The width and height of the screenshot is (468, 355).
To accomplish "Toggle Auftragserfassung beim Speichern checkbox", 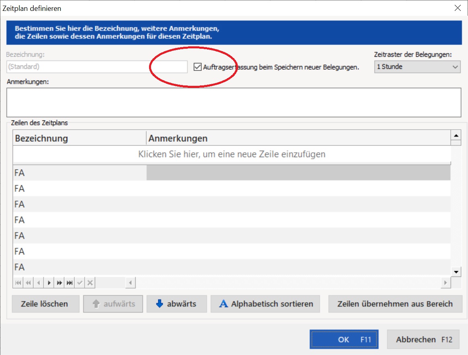I will pyautogui.click(x=197, y=67).
